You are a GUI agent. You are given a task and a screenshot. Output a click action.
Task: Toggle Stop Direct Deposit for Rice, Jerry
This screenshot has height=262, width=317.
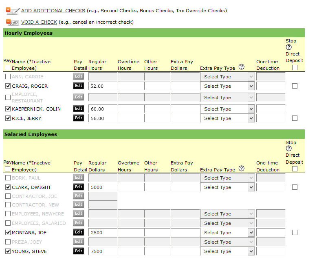point(295,118)
